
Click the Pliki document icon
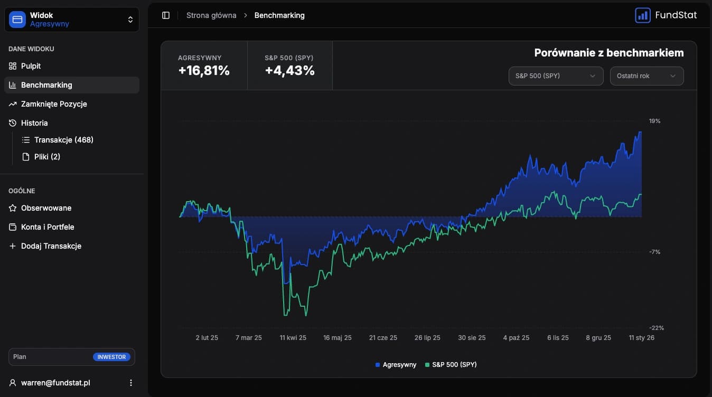coord(25,156)
